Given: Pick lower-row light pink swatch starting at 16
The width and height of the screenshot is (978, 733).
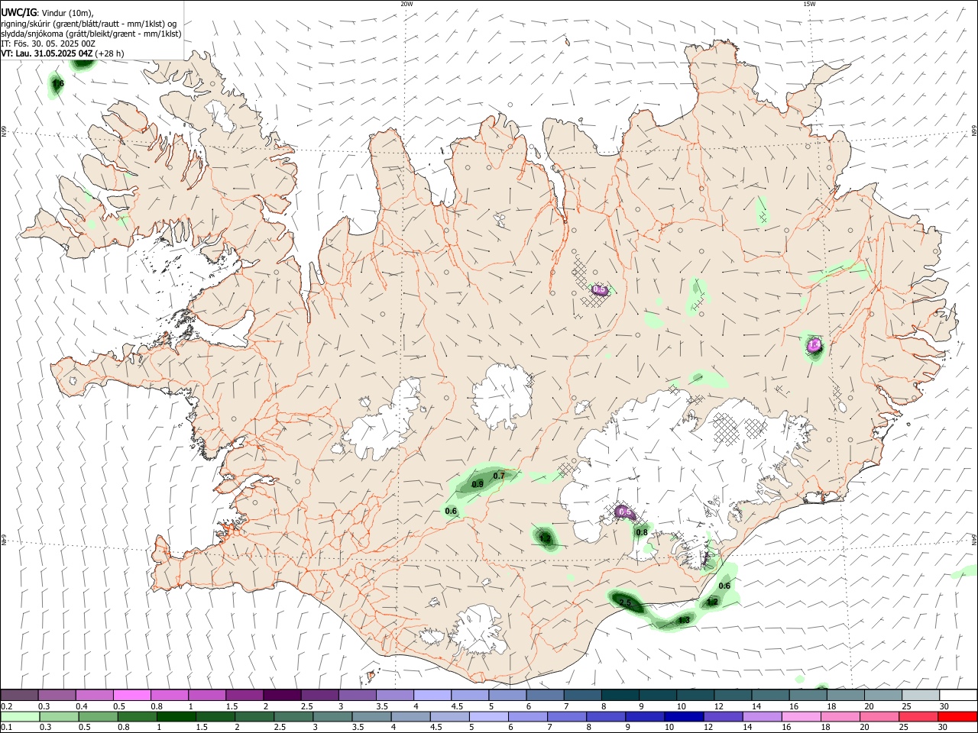Looking at the screenshot, I should (802, 716).
